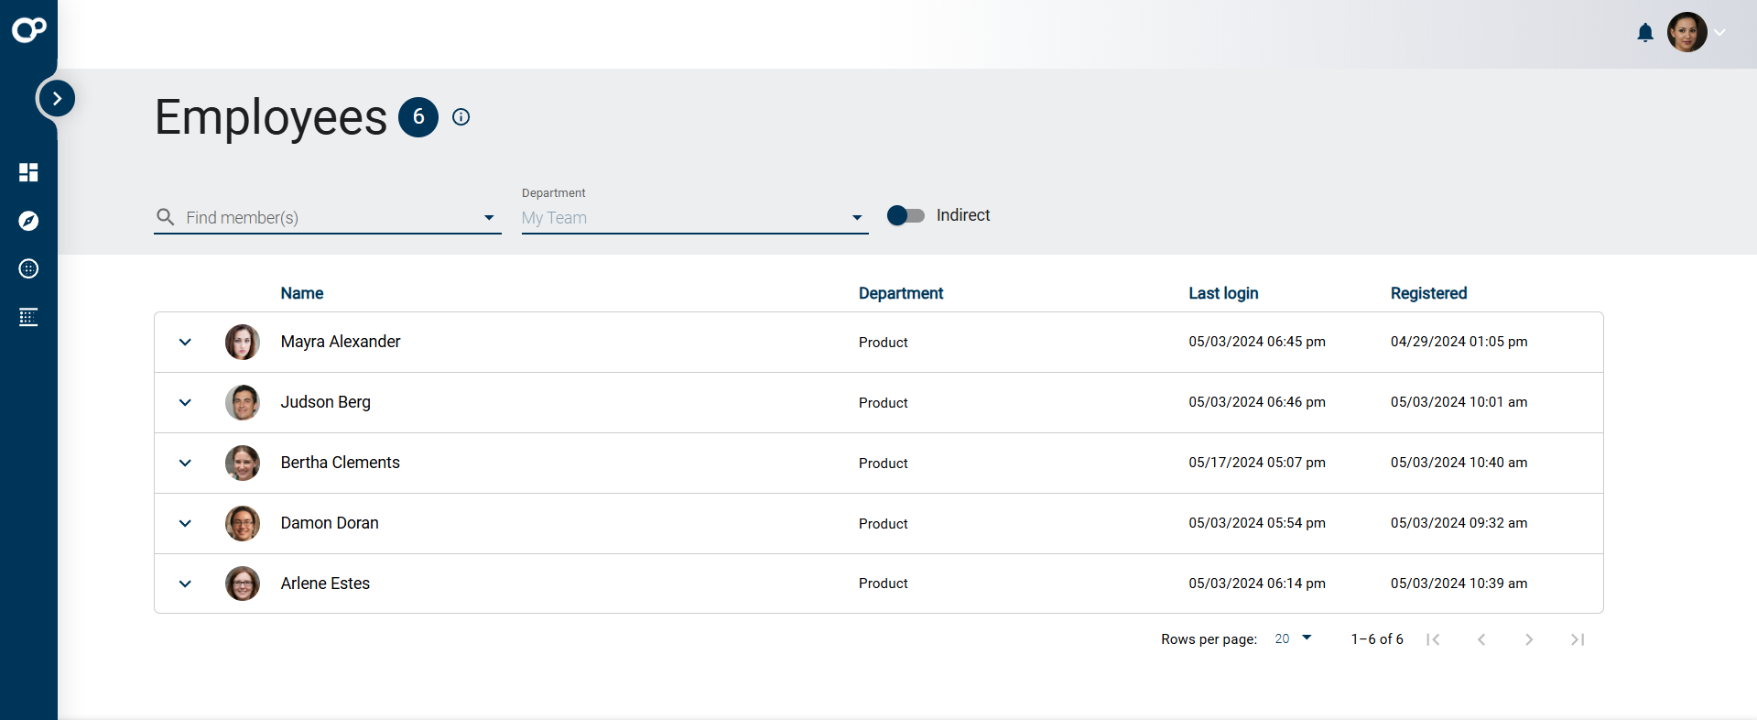Open the list report icon in sidebar
The width and height of the screenshot is (1757, 720).
point(28,317)
